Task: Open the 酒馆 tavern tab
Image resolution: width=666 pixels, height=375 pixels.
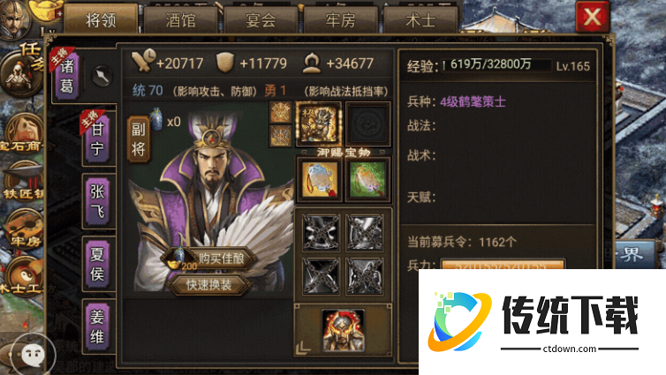Action: (180, 19)
